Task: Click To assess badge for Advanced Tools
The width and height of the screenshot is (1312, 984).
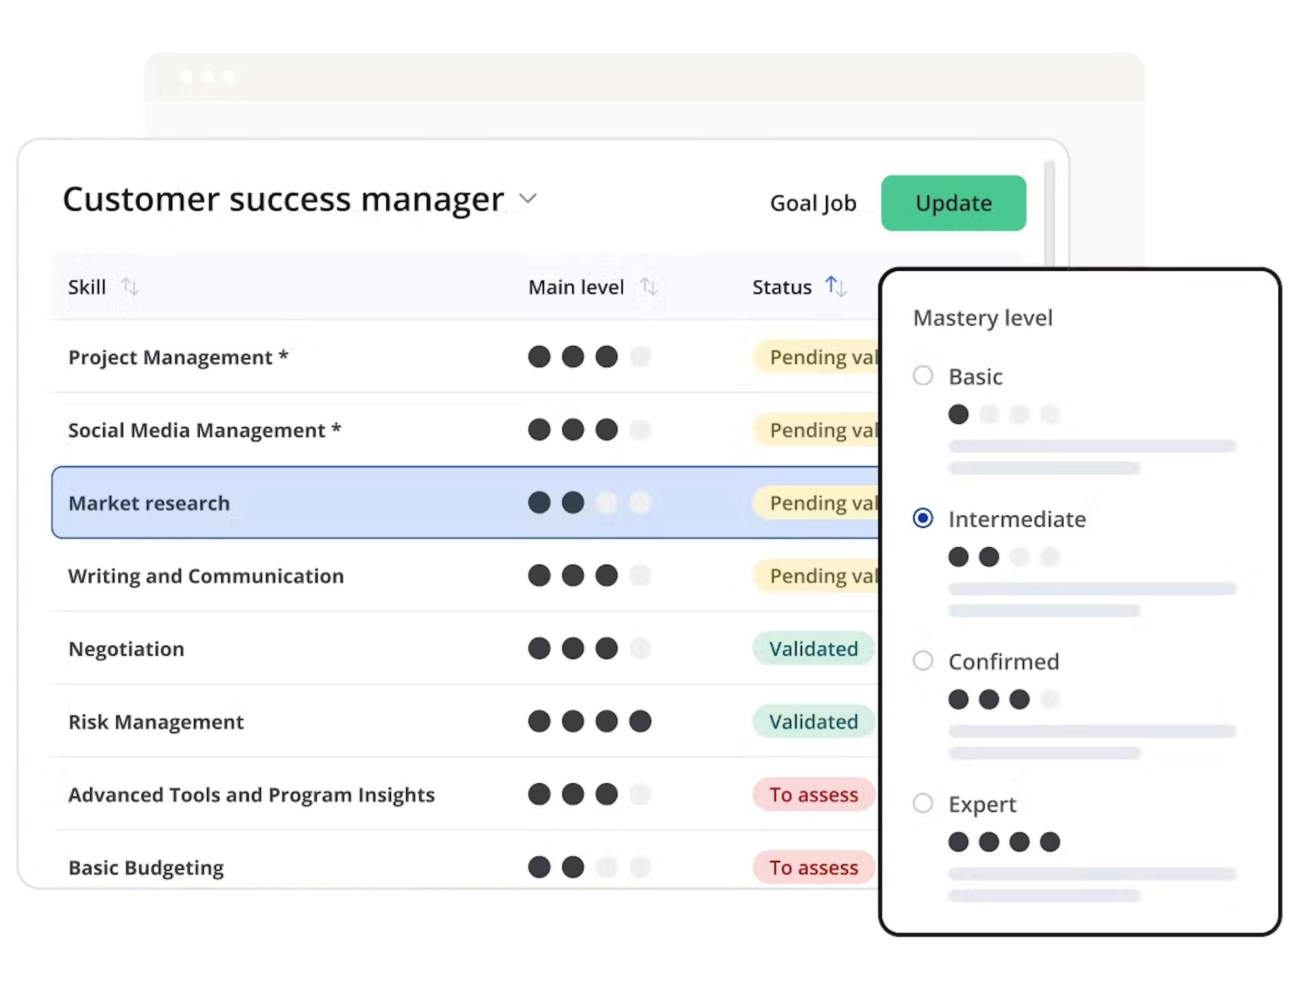Action: (x=814, y=795)
